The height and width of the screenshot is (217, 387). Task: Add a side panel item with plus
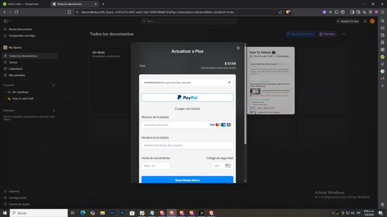pos(382,86)
